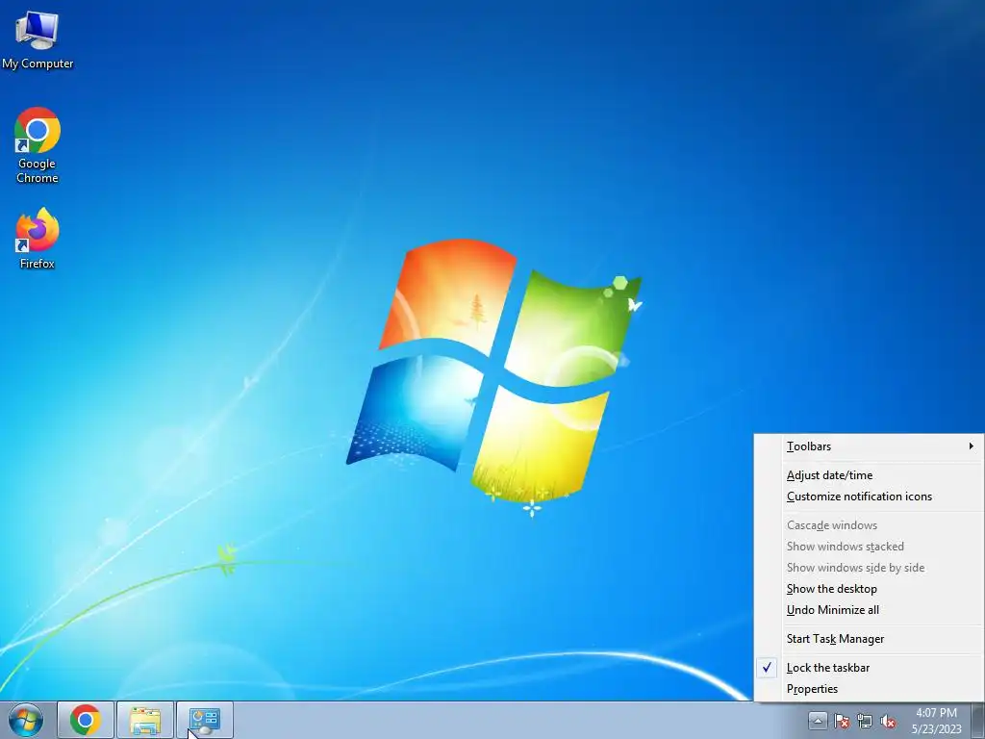This screenshot has height=739, width=985.
Task: Open the network status tray icon
Action: click(x=865, y=721)
